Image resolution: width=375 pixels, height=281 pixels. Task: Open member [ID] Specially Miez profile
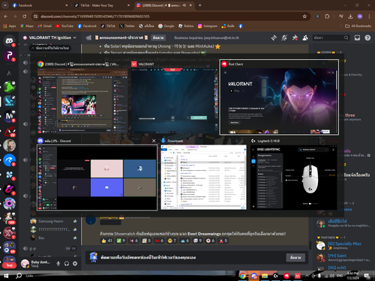coord(343,246)
